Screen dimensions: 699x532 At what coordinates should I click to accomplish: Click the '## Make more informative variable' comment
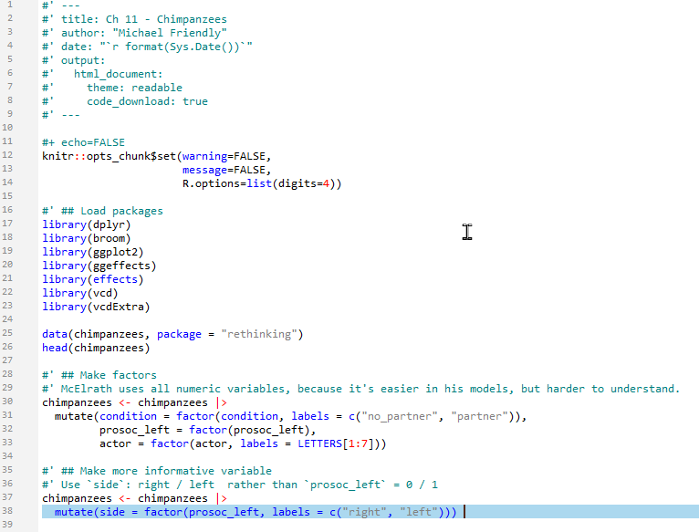click(x=157, y=471)
